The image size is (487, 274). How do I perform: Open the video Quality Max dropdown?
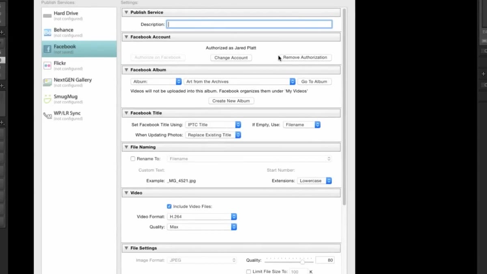tap(202, 227)
